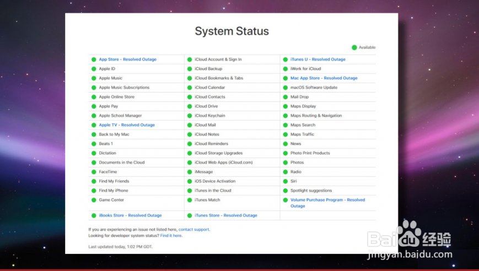
Task: Click green status dot beside Apple ID
Action: (x=94, y=69)
